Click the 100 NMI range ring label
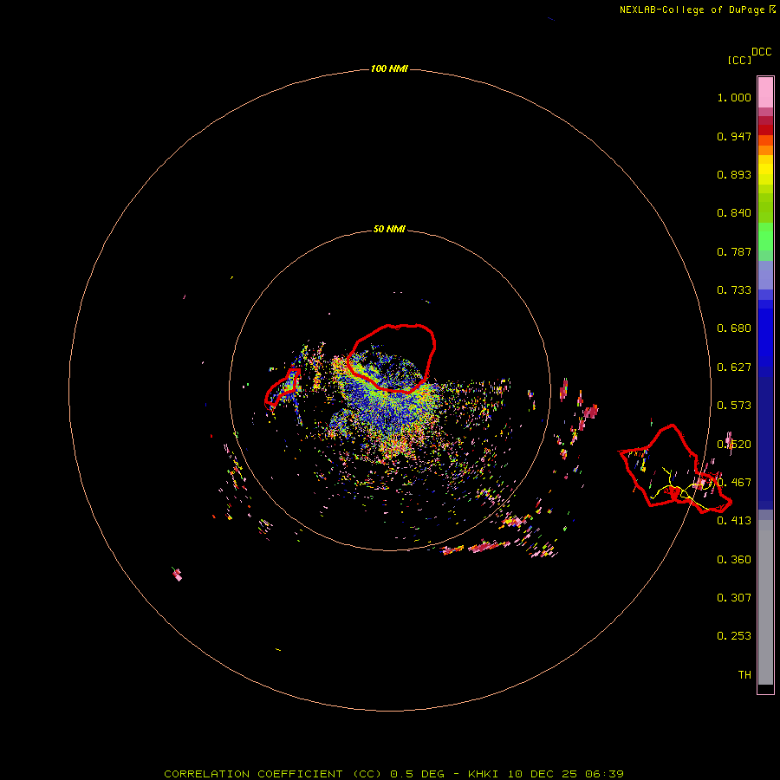This screenshot has width=780, height=780. 389,68
